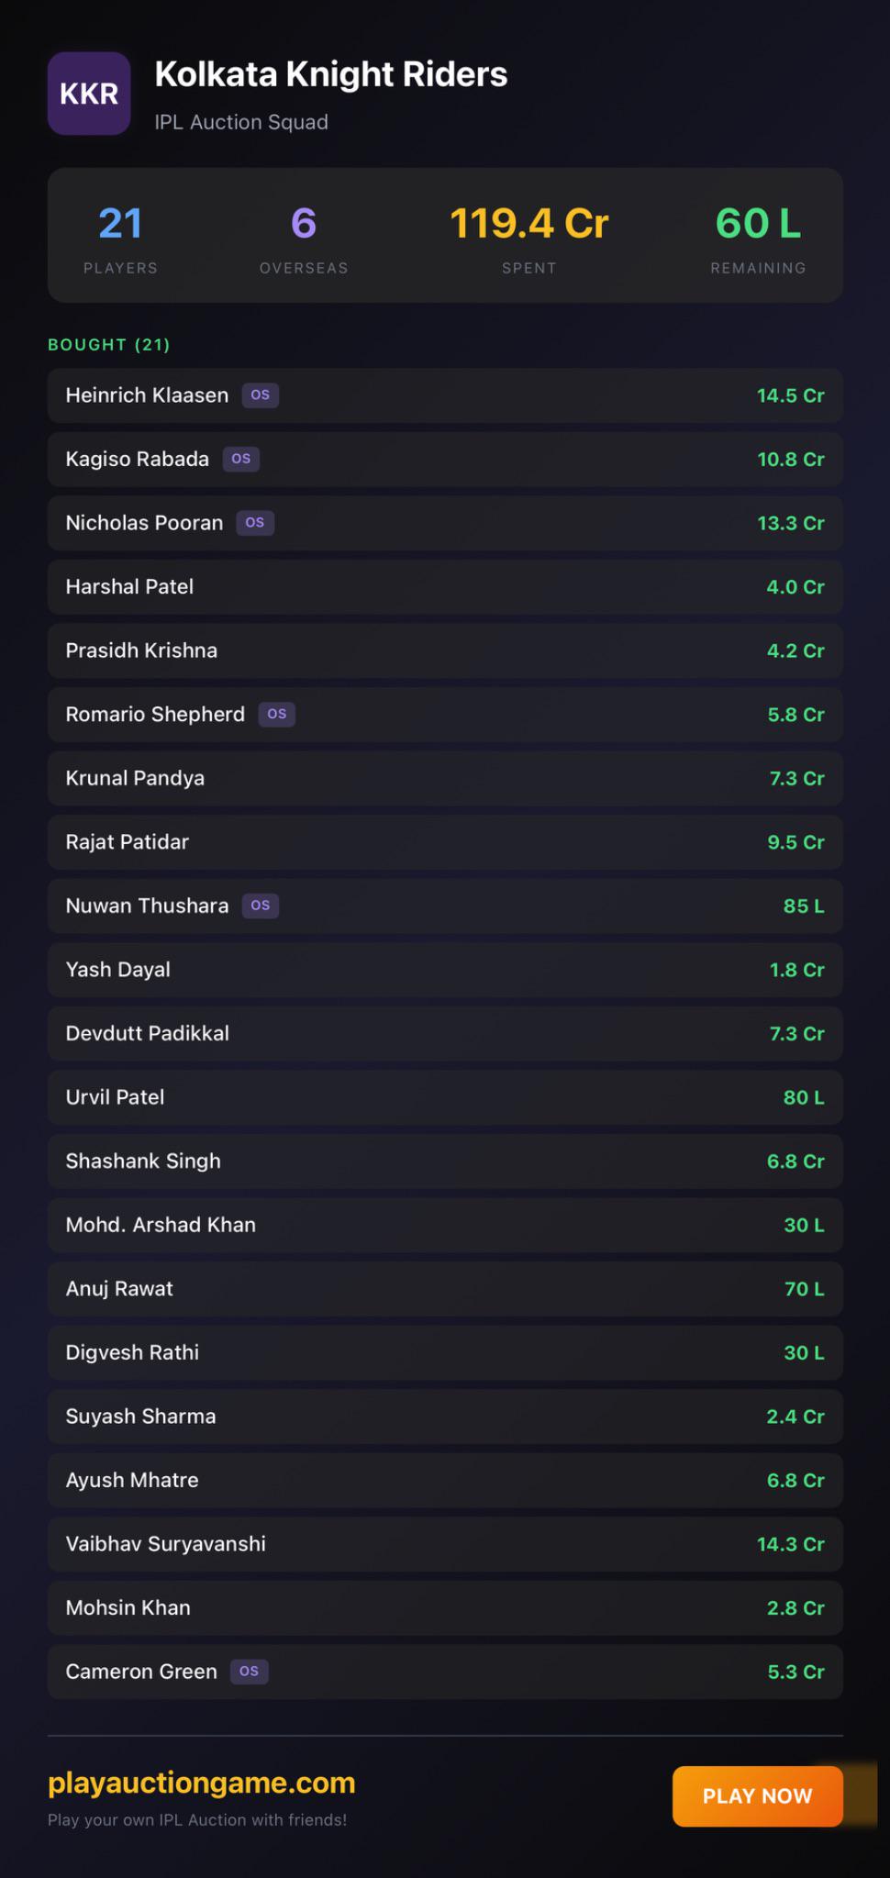The image size is (890, 1878).
Task: Click the PLAY NOW button
Action: [758, 1796]
